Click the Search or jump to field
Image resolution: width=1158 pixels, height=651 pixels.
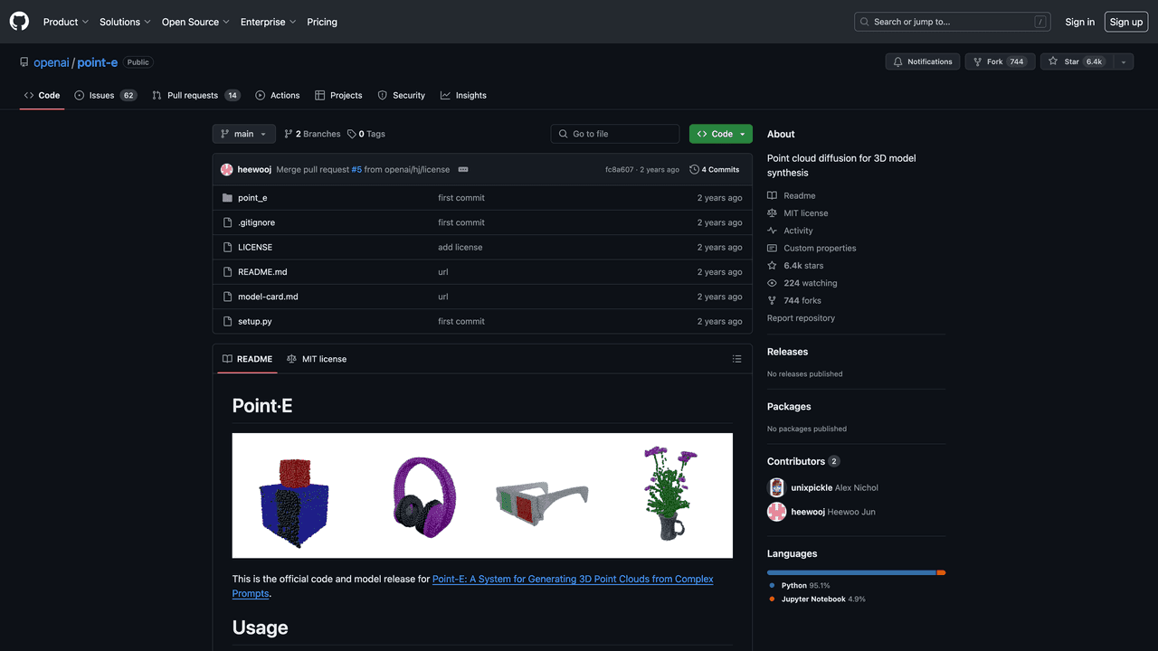click(952, 22)
